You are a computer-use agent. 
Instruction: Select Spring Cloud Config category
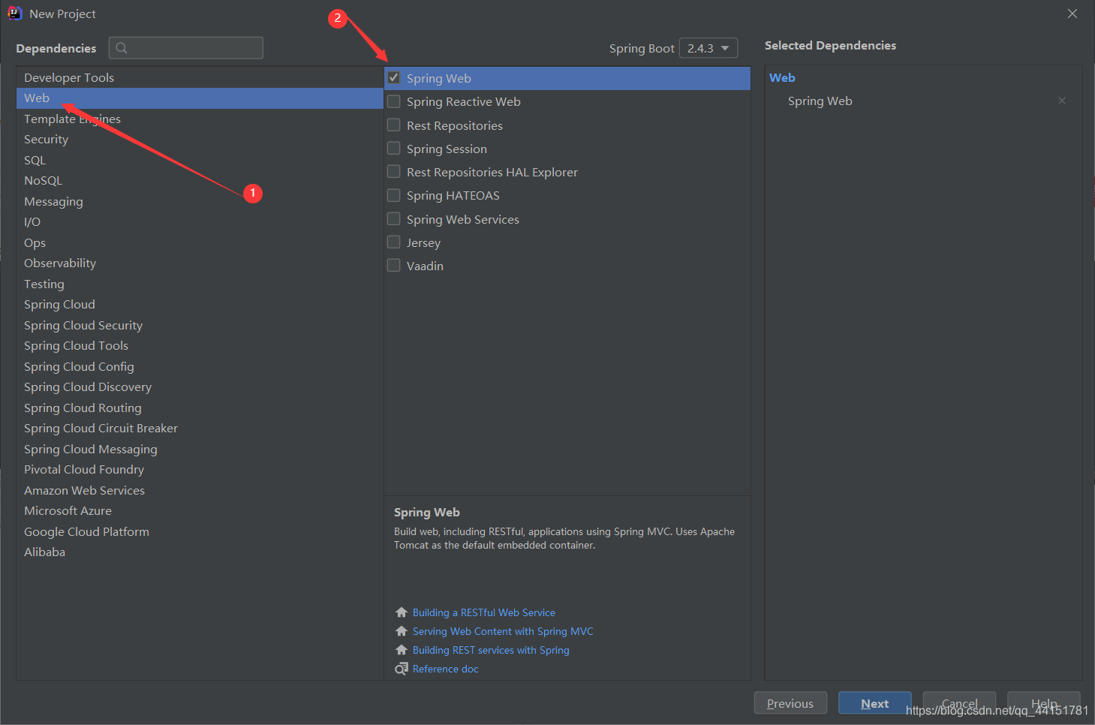coord(200,366)
